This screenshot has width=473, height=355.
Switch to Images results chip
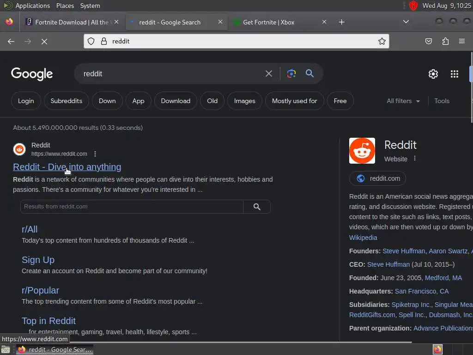point(245,101)
